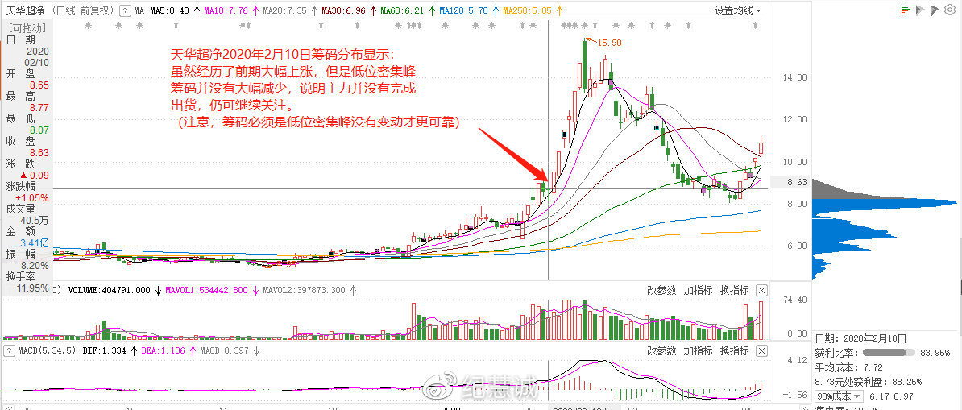The image size is (962, 410).
Task: Click the 天华超净 stock name title
Action: (x=24, y=11)
